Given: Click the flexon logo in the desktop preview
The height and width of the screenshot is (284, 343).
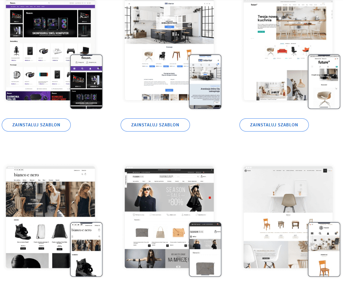Looking at the screenshot, I should click(13, 3).
